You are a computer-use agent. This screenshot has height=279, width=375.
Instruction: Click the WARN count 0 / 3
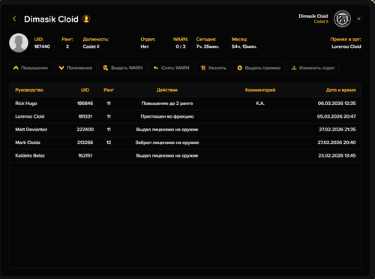click(x=181, y=46)
